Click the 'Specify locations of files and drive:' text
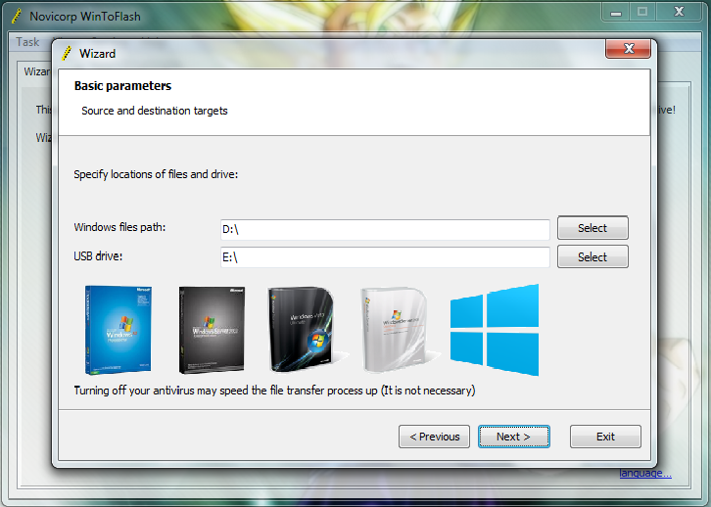 pyautogui.click(x=156, y=174)
